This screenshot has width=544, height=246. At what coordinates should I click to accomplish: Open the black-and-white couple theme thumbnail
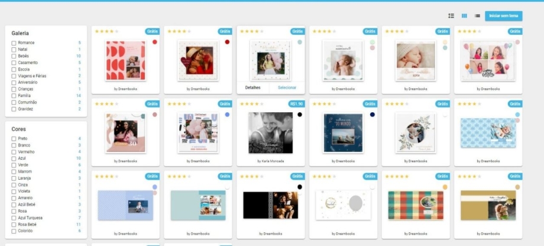[270, 132]
